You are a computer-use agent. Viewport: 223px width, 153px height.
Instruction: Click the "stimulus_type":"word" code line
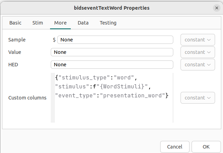pos(96,78)
